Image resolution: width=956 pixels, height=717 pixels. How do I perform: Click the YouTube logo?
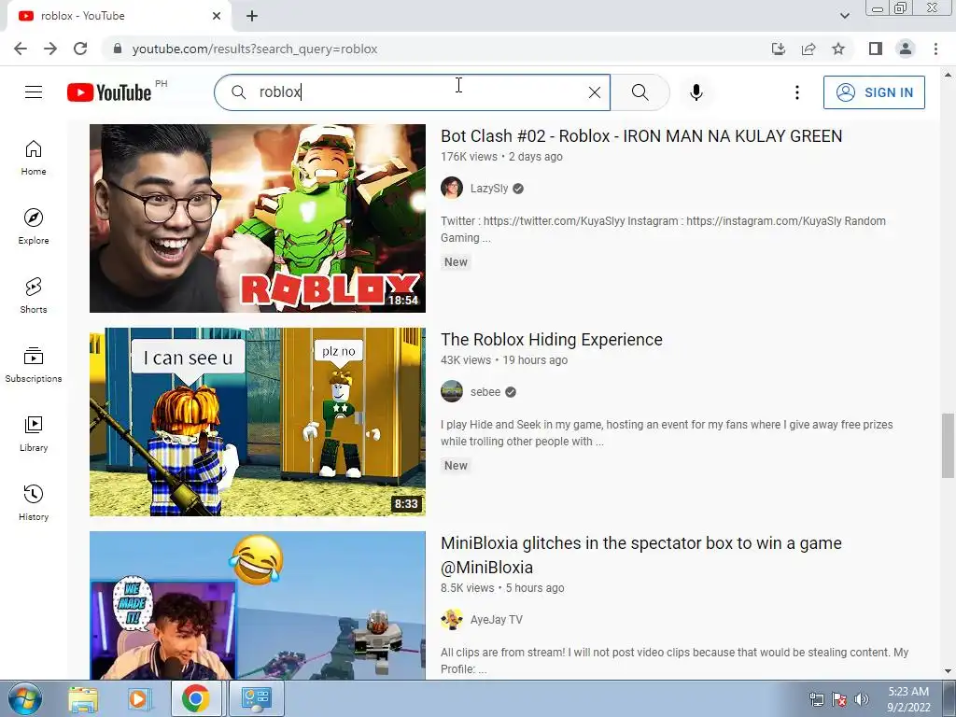tap(109, 92)
